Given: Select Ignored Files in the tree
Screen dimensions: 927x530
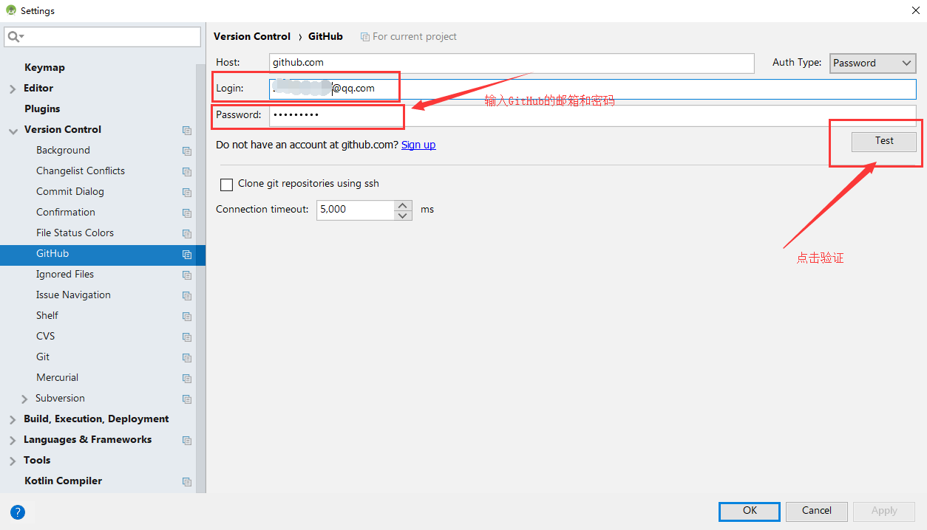Looking at the screenshot, I should (65, 274).
